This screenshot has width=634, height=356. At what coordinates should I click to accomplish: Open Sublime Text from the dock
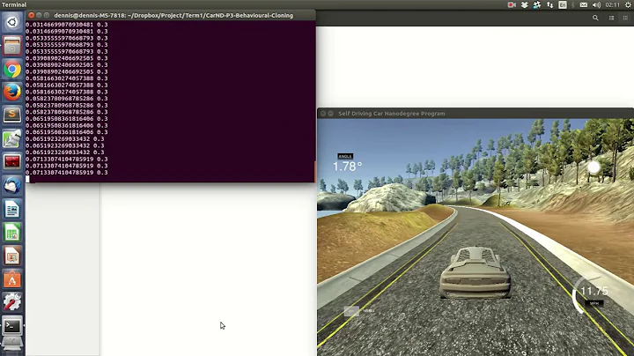click(12, 115)
